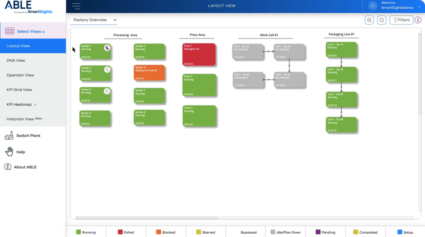Click the zoom in magnifier icon
The width and height of the screenshot is (425, 237).
coord(369,20)
